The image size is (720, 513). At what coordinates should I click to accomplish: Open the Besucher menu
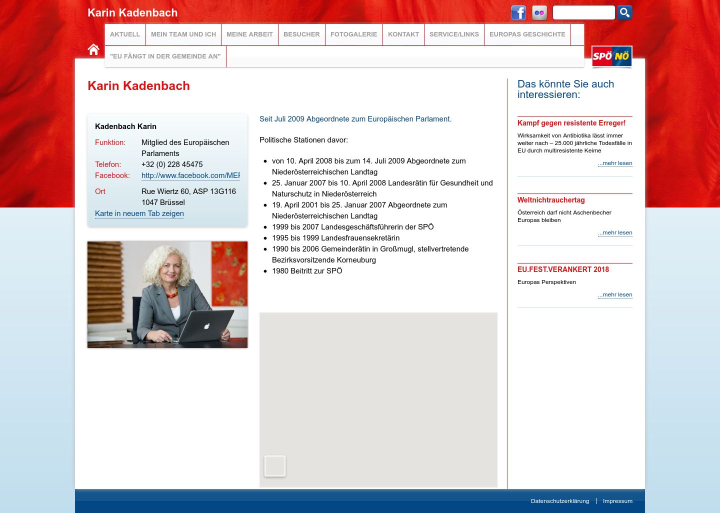coord(301,34)
